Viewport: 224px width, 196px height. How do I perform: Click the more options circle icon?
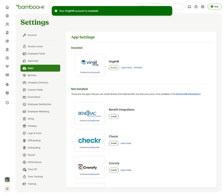point(7,103)
